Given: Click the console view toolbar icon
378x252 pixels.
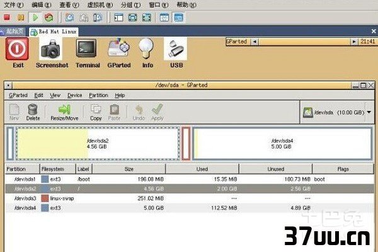Looking at the screenshot, I should coord(179,18).
